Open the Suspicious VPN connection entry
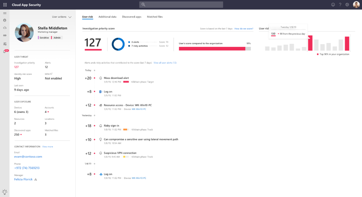The height and width of the screenshot is (197, 362). click(x=120, y=153)
